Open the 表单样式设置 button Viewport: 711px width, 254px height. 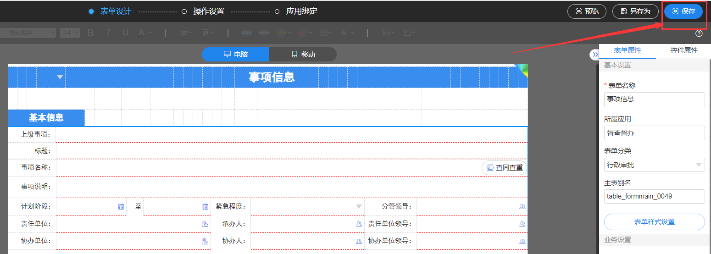[654, 222]
